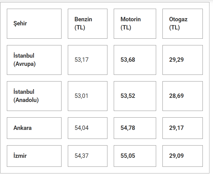Select the 54,78 motorin price cell
The width and height of the screenshot is (213, 176).
(135, 128)
